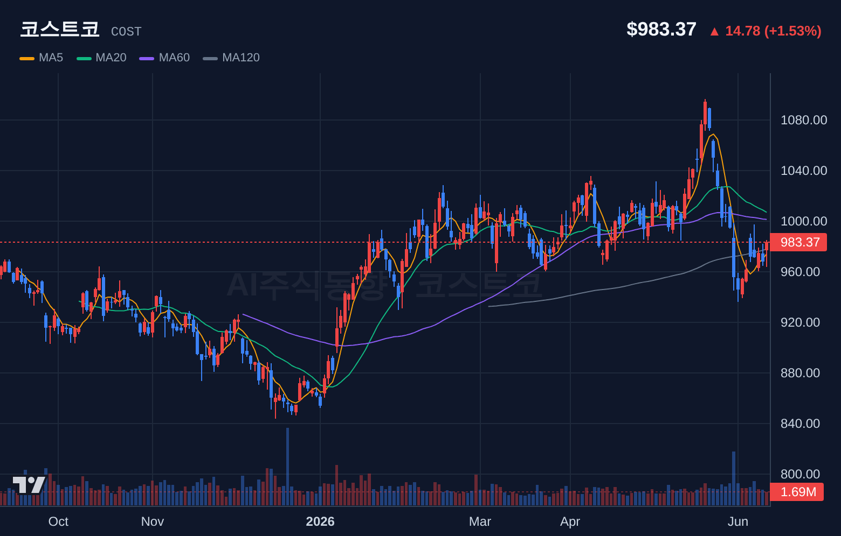
Task: Click the $983.37 current price header
Action: [x=661, y=29]
